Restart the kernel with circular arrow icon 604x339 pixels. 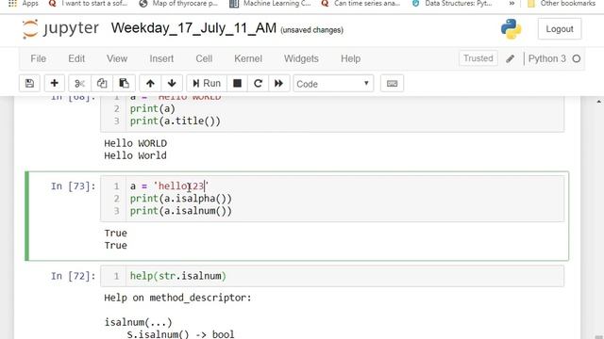[258, 84]
